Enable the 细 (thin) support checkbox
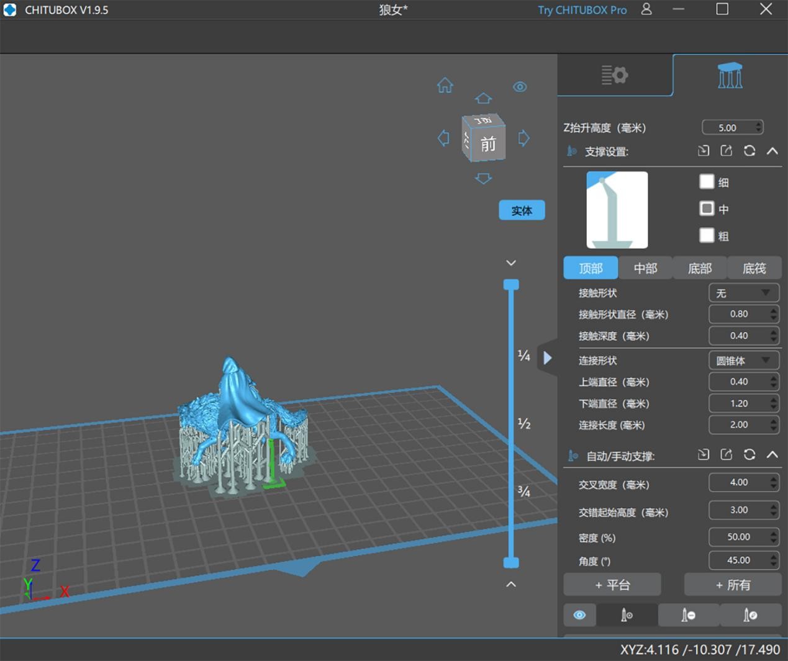Viewport: 788px width, 661px height. tap(707, 181)
